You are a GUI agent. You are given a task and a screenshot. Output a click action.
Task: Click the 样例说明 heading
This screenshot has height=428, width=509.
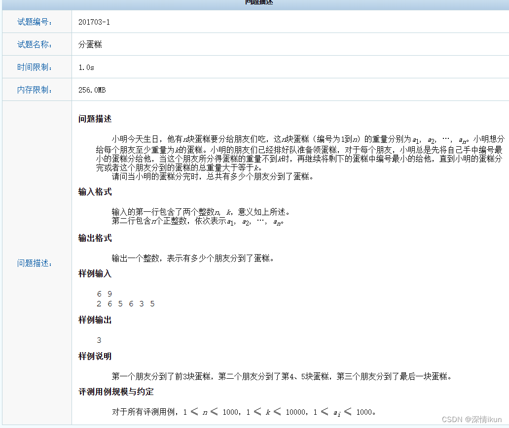tap(95, 357)
